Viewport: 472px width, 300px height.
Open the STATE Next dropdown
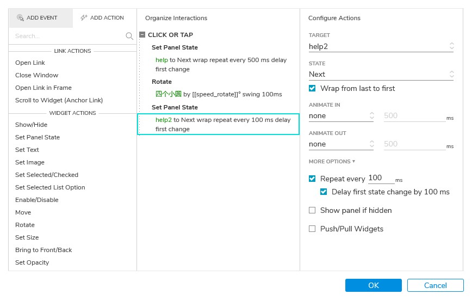click(x=381, y=74)
